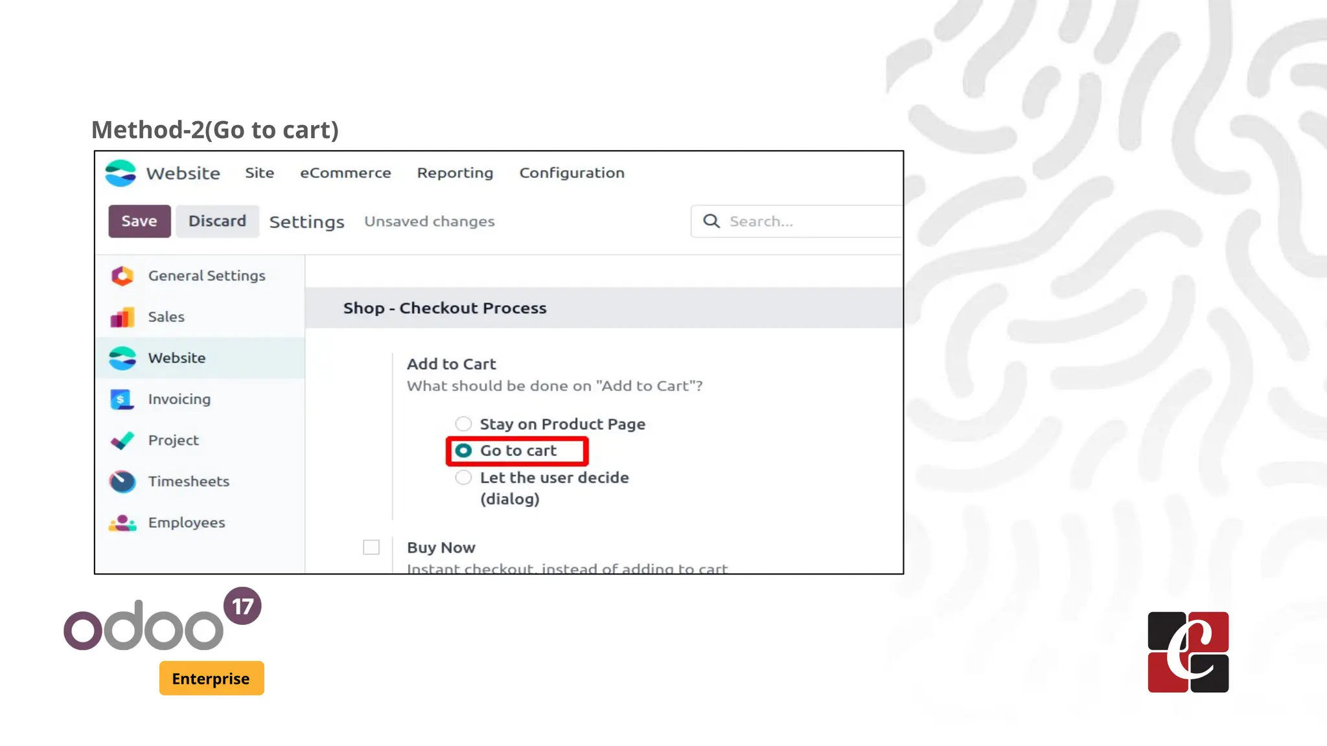Click Shop - Checkout Process heading
The width and height of the screenshot is (1327, 746).
tap(444, 308)
